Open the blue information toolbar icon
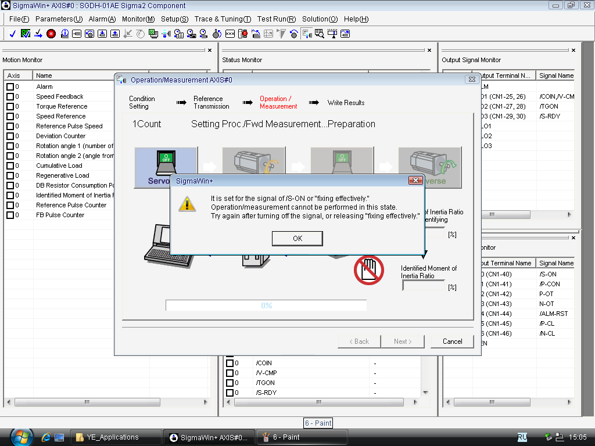 (64, 34)
